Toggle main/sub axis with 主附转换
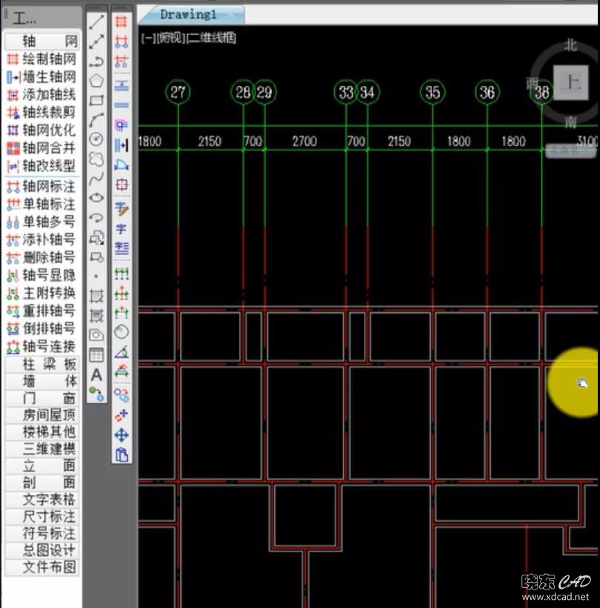600x608 pixels. (x=42, y=293)
